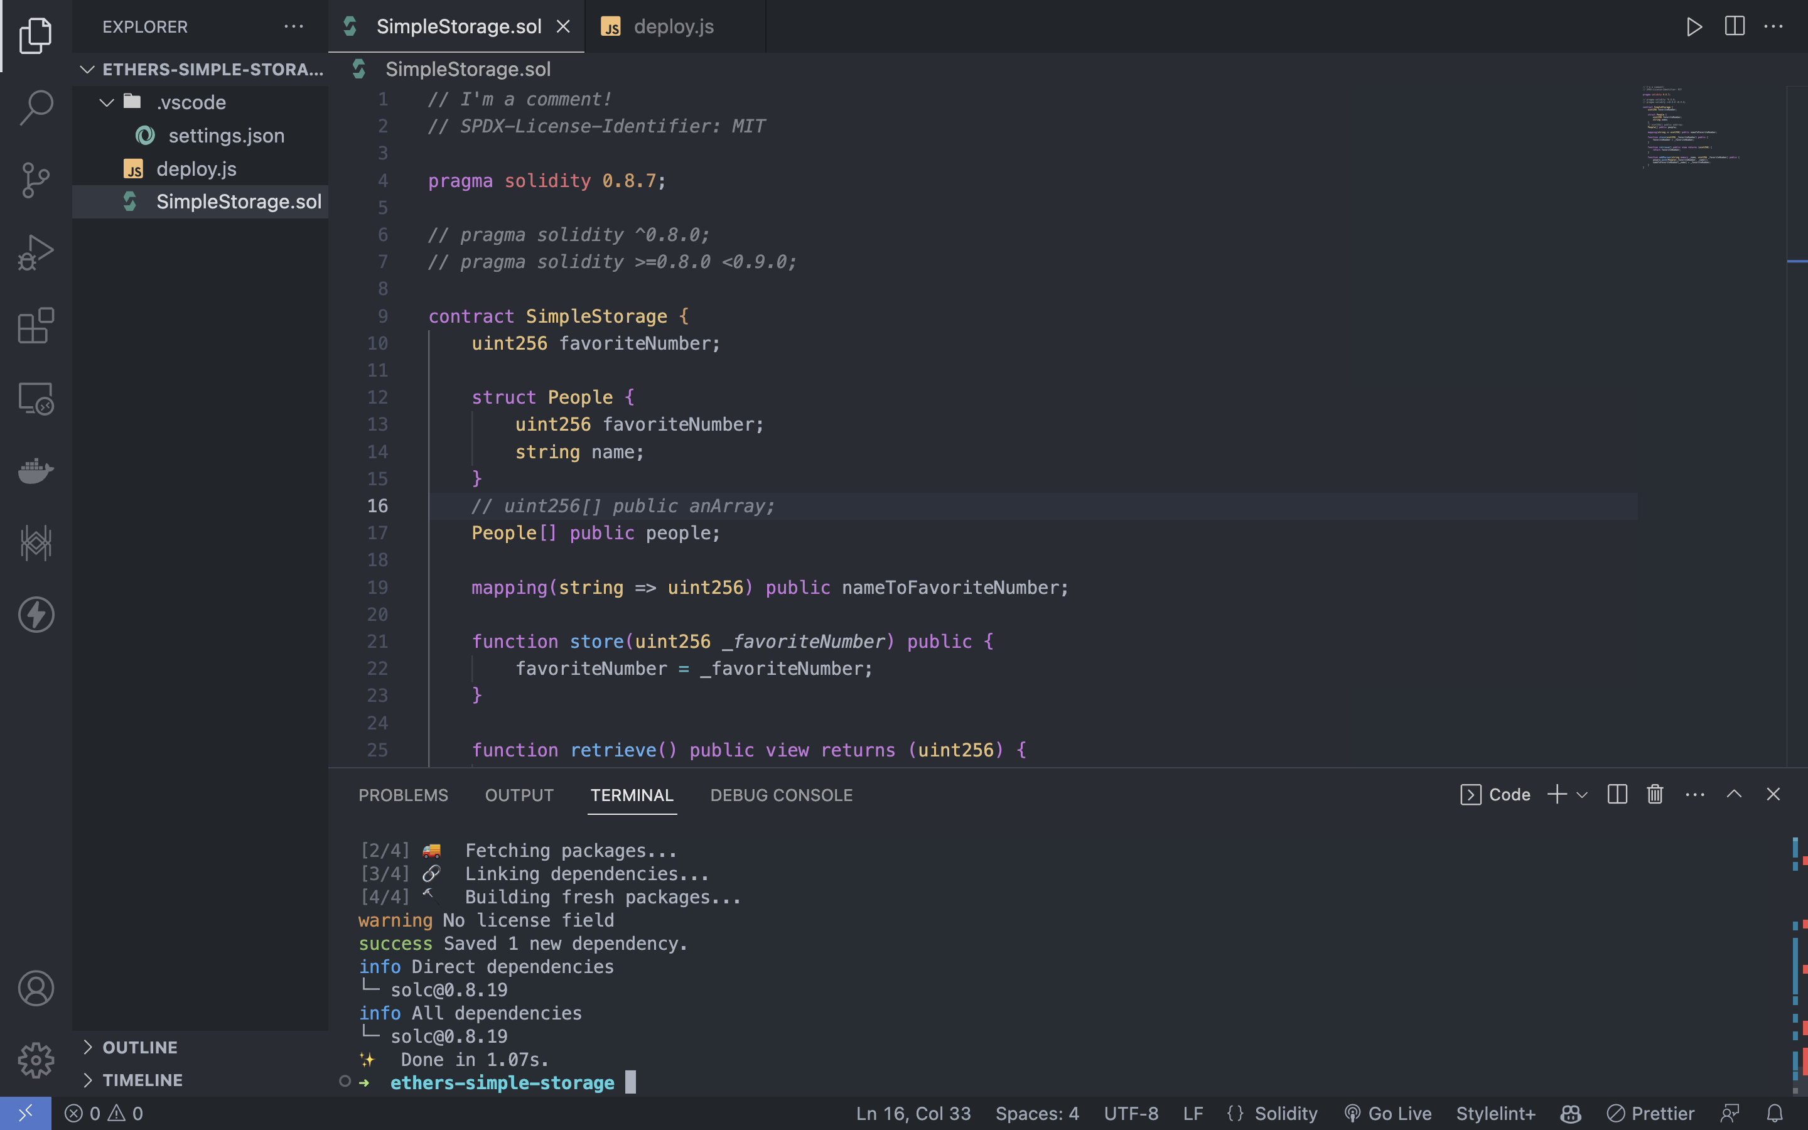
Task: Toggle Stylelint+ status item
Action: tap(1495, 1114)
